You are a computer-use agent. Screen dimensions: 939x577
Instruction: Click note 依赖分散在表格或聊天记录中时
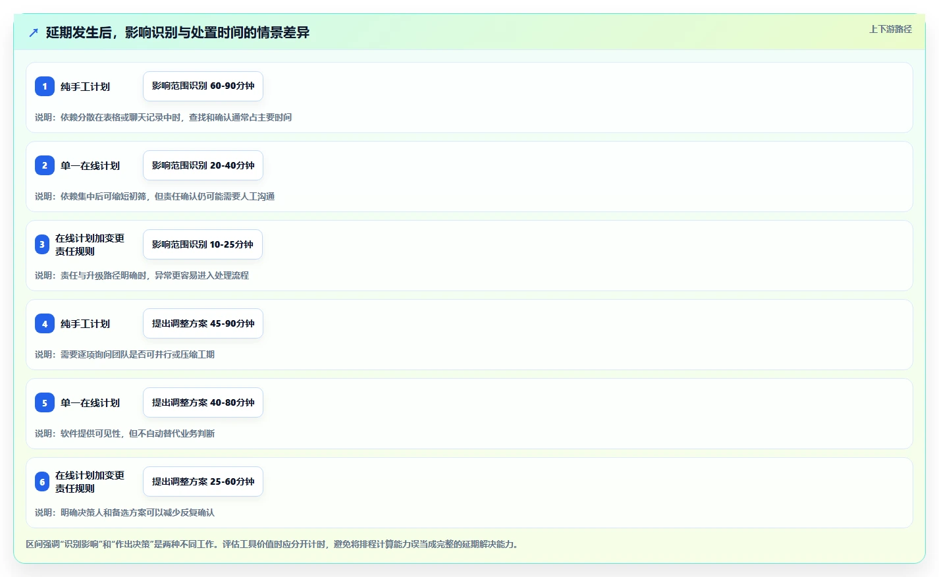coord(163,117)
